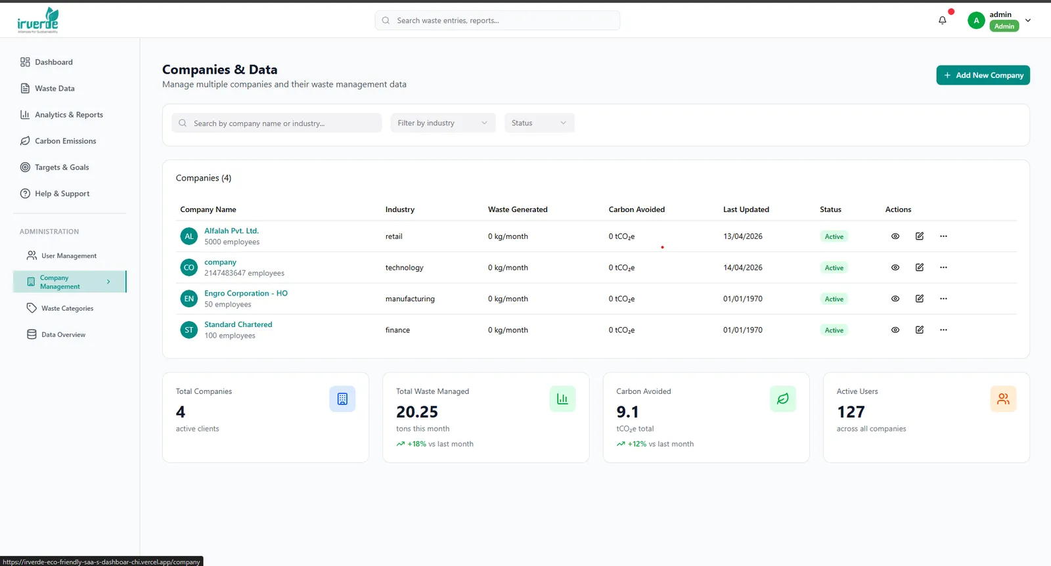The image size is (1051, 566).
Task: Open the notifications bell
Action: 942,20
